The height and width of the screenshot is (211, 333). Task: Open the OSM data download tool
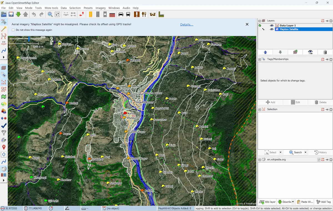click(x=18, y=14)
